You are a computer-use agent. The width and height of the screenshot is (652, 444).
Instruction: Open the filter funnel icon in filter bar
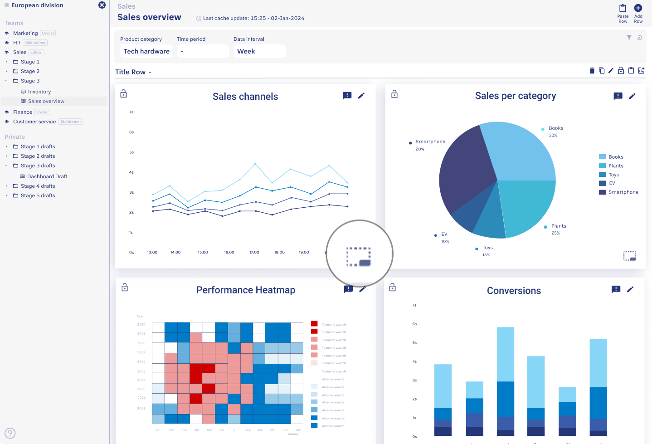629,38
